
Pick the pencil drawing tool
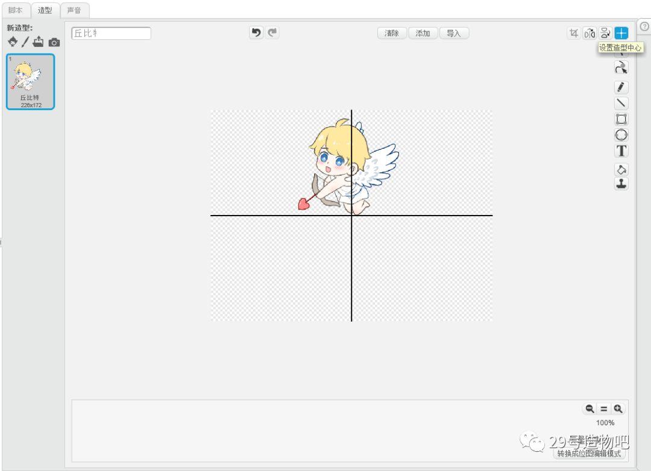pyautogui.click(x=621, y=87)
